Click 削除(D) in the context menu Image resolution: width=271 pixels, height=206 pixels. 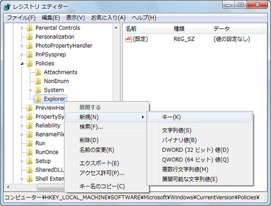point(106,140)
